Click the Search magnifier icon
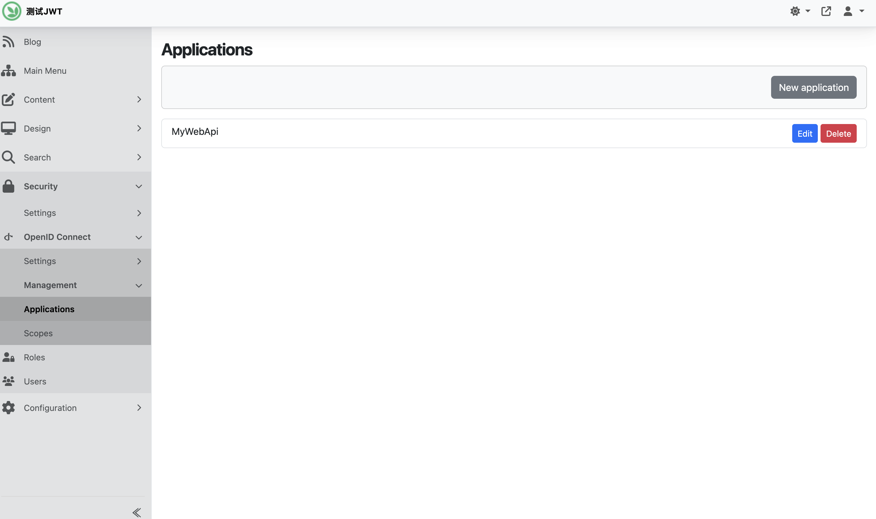The height and width of the screenshot is (519, 876). coord(8,157)
